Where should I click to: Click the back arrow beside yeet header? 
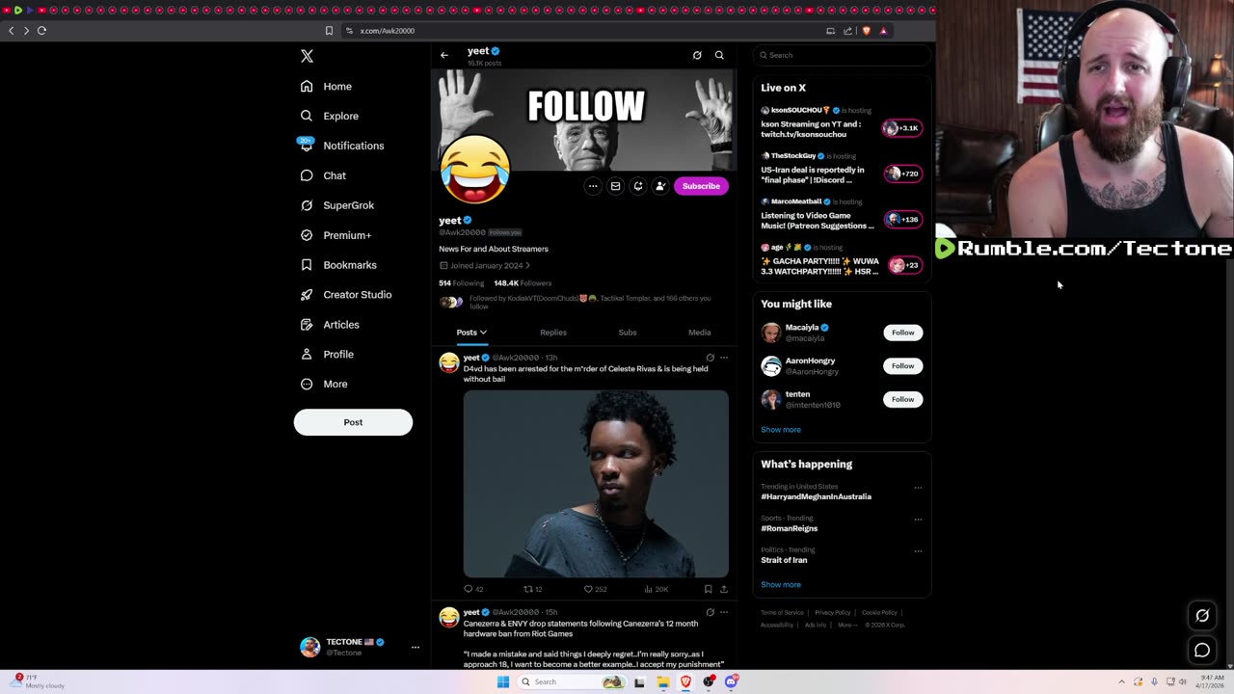point(444,55)
